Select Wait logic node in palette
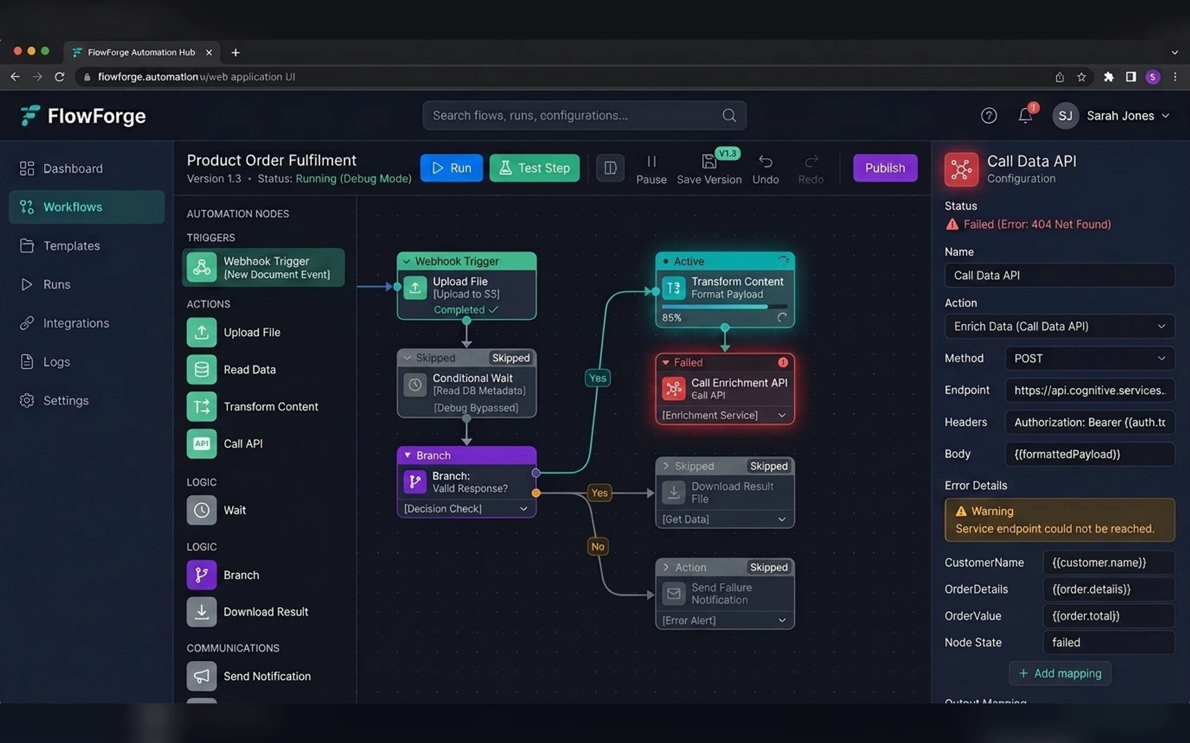The width and height of the screenshot is (1190, 743). 263,510
